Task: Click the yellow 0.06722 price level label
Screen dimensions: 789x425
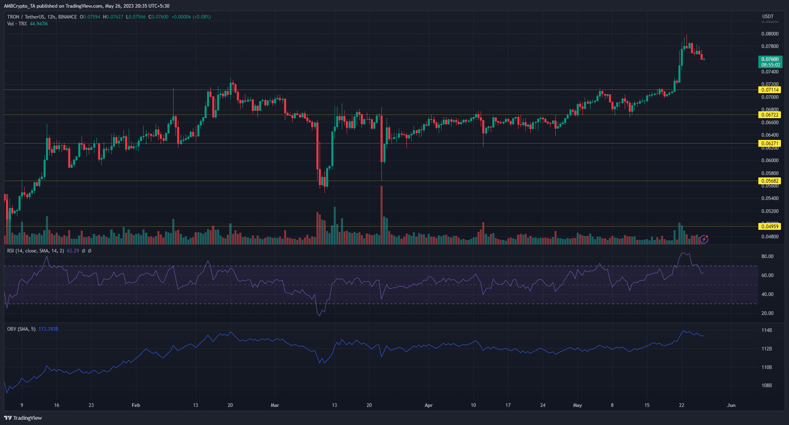Action: (770, 115)
